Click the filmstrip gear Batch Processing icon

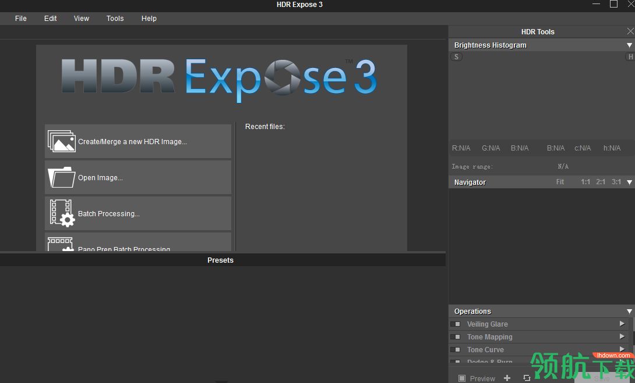pos(62,213)
